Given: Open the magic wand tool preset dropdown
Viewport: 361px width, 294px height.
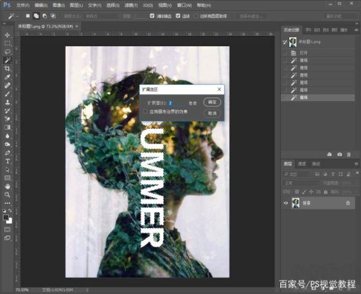Looking at the screenshot, I should [13, 16].
